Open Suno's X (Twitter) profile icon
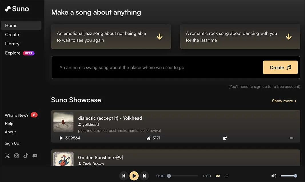Image resolution: width=305 pixels, height=182 pixels. (x=7, y=156)
